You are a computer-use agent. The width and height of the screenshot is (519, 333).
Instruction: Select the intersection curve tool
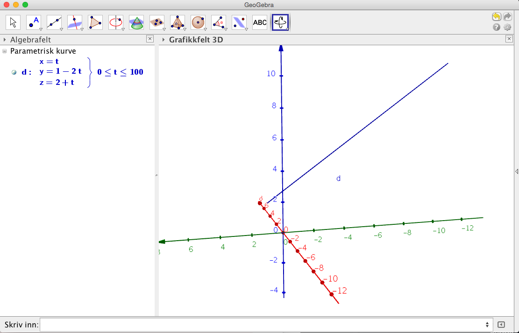click(74, 22)
